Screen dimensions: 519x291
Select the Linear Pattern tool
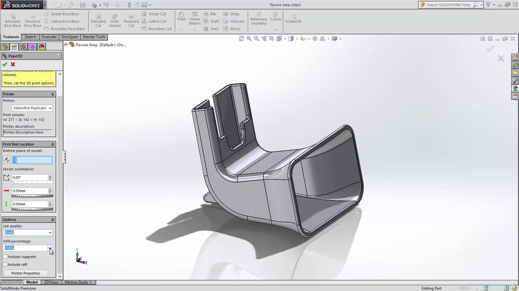click(195, 18)
